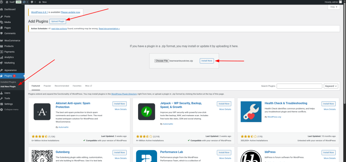Switch to the Recommended tab

(62, 86)
